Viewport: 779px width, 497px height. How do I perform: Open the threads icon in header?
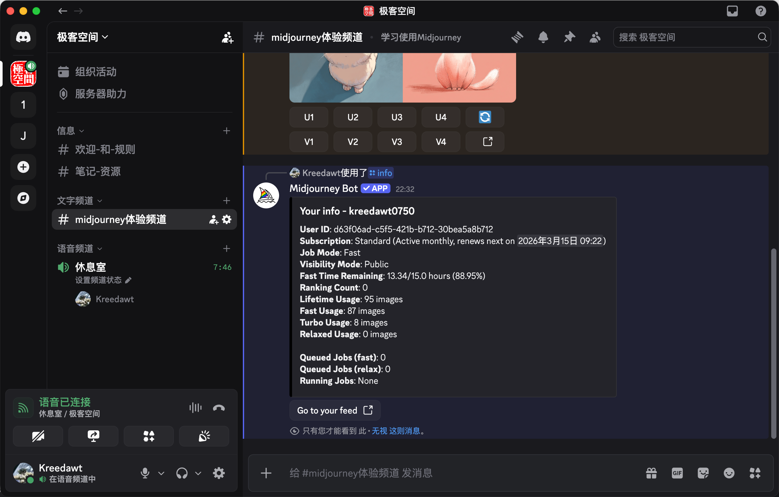point(517,37)
